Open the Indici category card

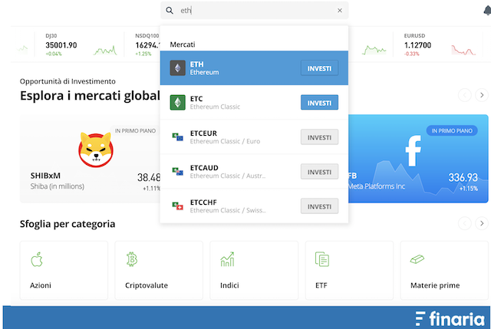tap(254, 271)
